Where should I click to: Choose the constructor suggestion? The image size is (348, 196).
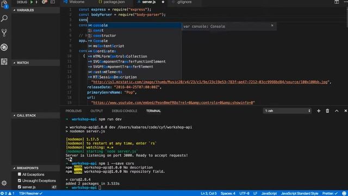134,35
